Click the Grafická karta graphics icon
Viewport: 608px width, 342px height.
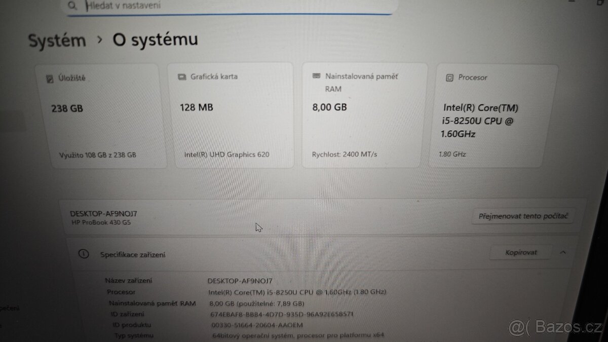click(181, 76)
